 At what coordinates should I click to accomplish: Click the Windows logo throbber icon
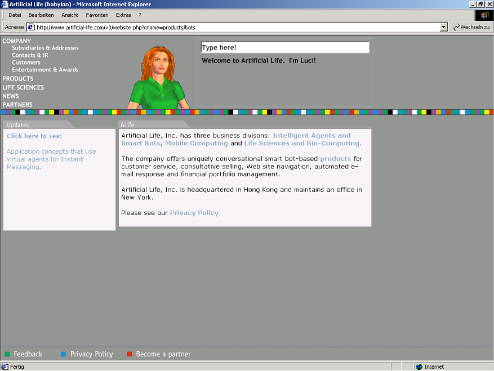[484, 15]
